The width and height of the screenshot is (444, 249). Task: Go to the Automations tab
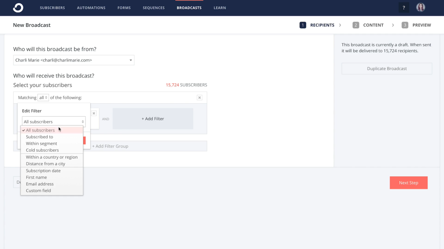[91, 8]
